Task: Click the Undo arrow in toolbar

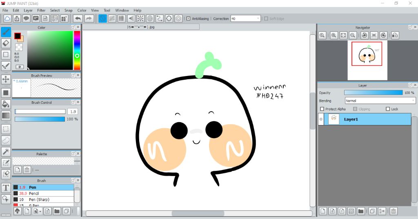Action: tap(78, 18)
